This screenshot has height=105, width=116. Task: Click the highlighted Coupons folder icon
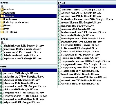(2, 16)
